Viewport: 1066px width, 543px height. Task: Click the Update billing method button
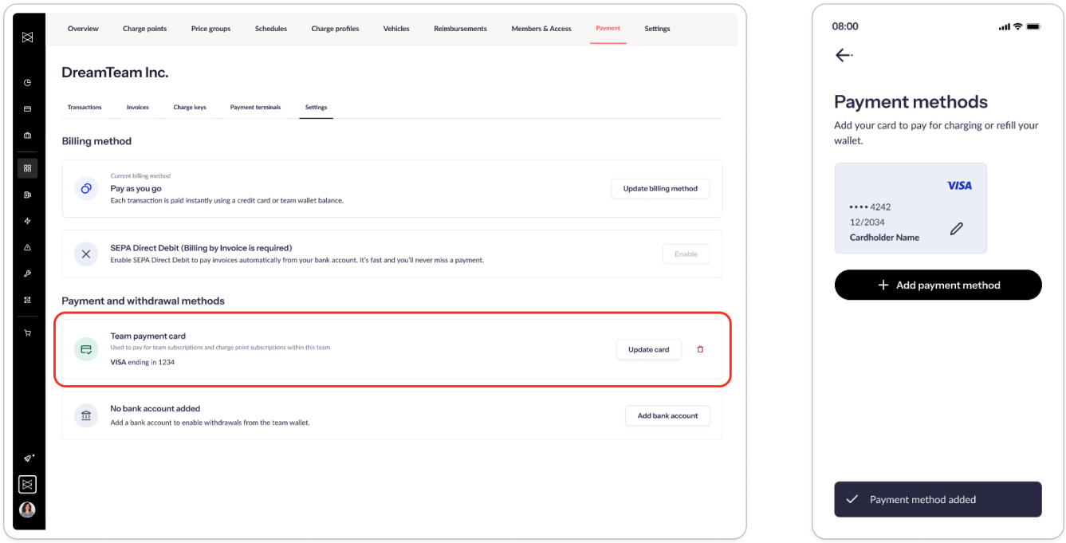660,189
